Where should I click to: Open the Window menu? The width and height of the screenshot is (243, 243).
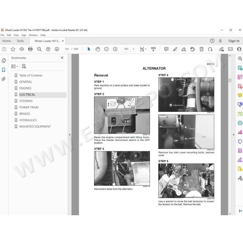33,35
